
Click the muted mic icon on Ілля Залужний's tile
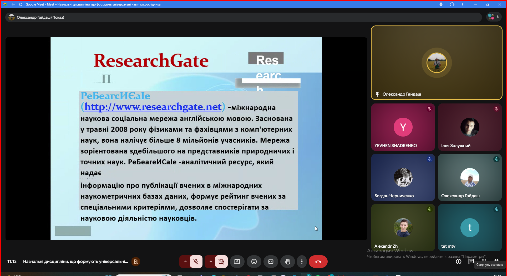tap(496, 109)
